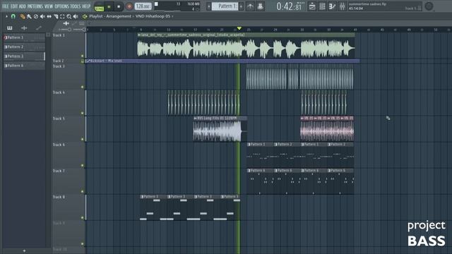Viewport: 452px width, 254px height.
Task: Add item with plus at picker bottom
Action: click(24, 251)
